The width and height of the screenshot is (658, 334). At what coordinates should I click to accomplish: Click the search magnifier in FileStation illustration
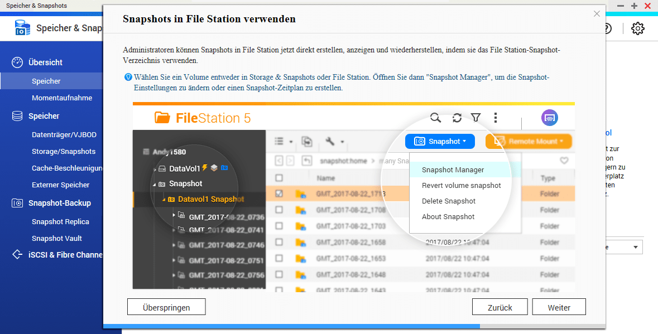[x=435, y=118]
